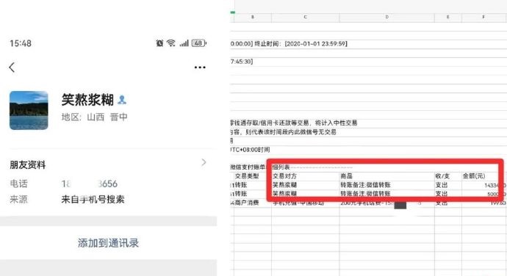Screen dimensions: 507x276
Task: Open the three-dot more options menu
Action: coord(200,68)
